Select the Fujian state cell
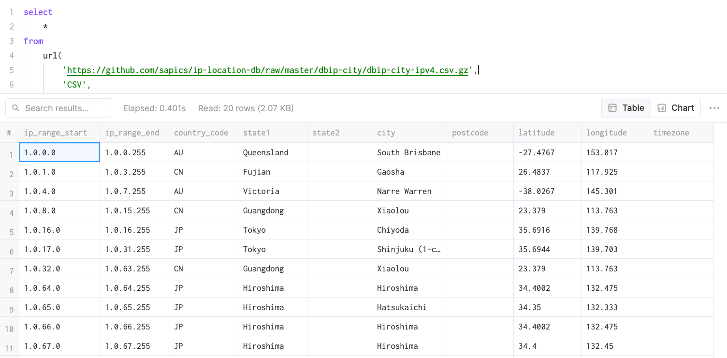 257,172
